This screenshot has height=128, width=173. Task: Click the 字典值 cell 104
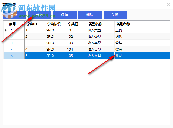point(76,49)
